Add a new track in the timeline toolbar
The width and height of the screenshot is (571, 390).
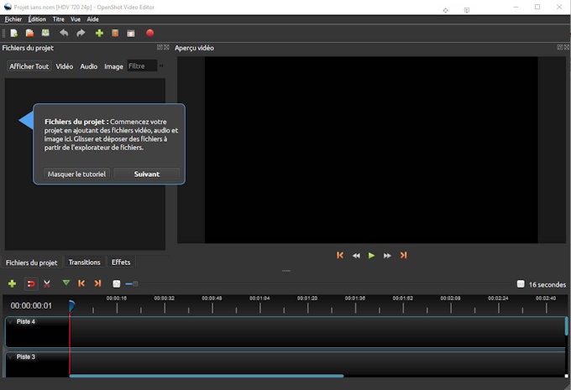click(x=12, y=283)
